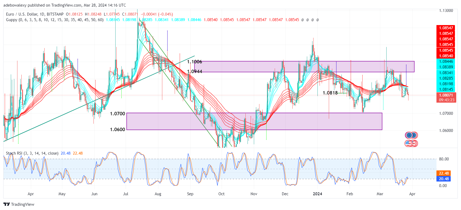Click the 2024 label on time axis
This screenshot has height=210, width=461.
tap(317, 194)
